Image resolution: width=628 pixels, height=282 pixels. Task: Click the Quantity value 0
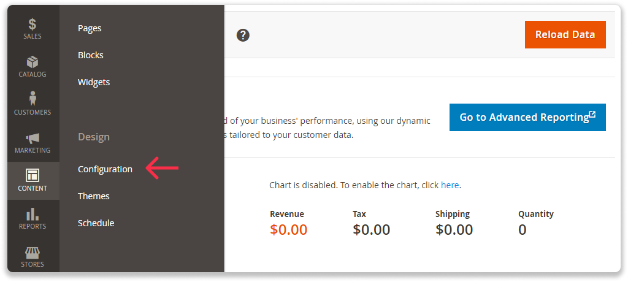[523, 230]
